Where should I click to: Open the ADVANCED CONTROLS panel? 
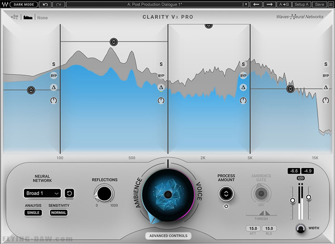(x=168, y=236)
